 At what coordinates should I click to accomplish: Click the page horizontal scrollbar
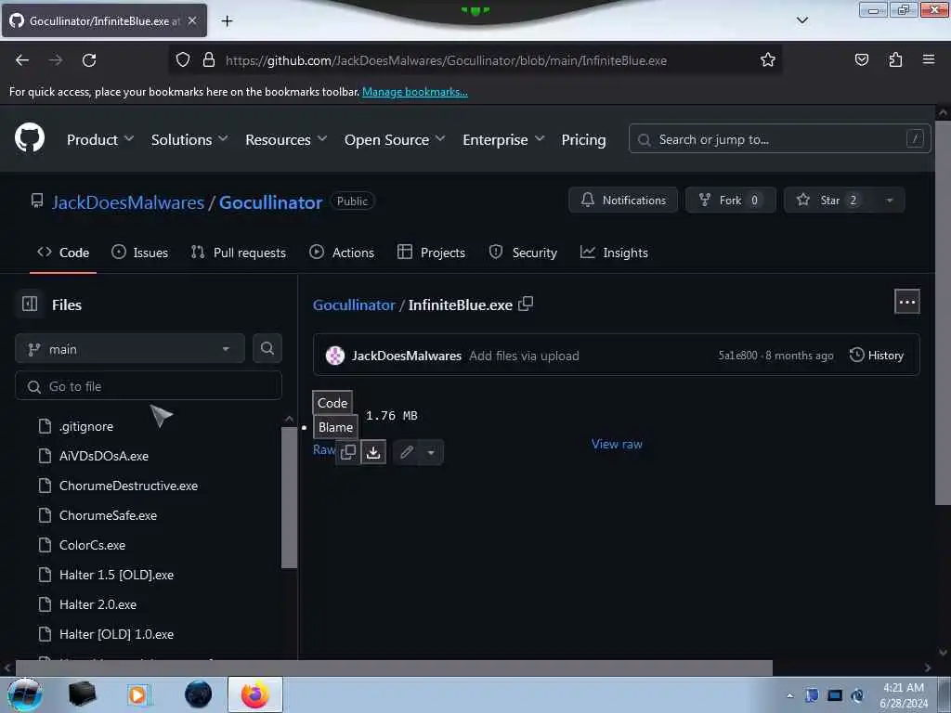tap(394, 668)
